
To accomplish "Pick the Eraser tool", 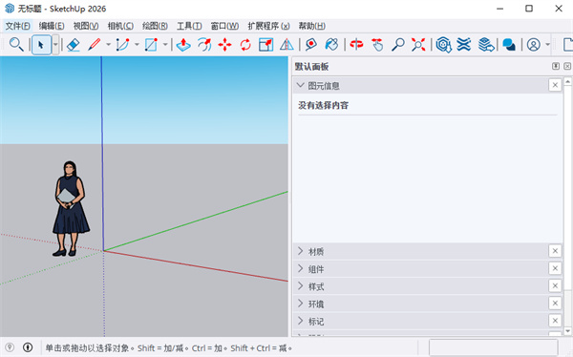I will pos(74,45).
